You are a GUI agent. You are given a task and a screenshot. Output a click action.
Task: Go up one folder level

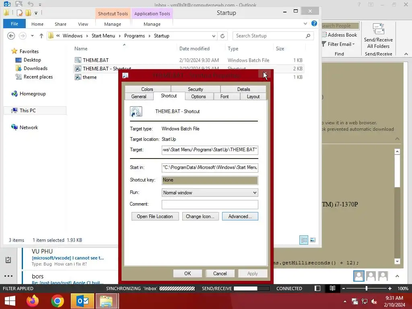(41, 36)
